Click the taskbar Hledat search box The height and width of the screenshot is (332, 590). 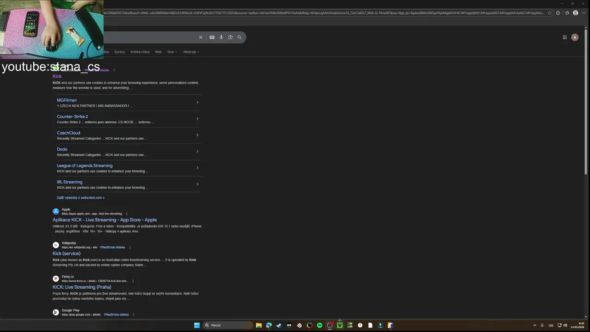click(x=228, y=325)
